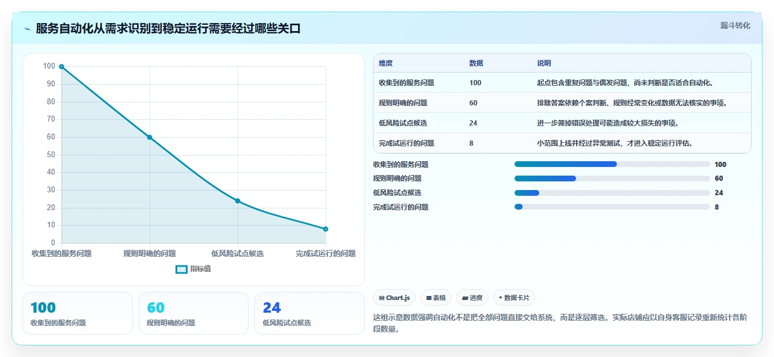Click 完成试运行的问题 label beside its progress bar
The width and height of the screenshot is (774, 357).
(401, 207)
